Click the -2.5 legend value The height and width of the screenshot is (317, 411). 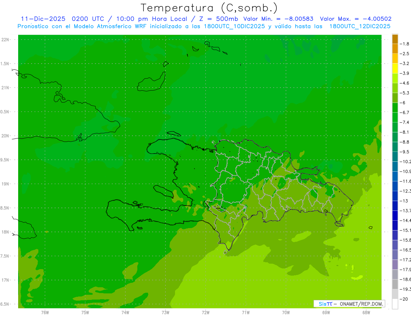click(405, 54)
